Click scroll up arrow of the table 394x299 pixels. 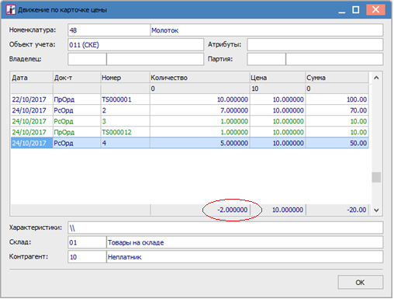(x=377, y=78)
